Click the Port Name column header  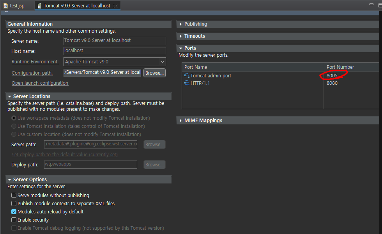253,67
